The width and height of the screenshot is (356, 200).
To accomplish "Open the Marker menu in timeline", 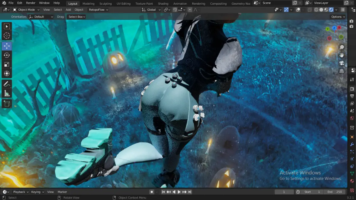I will (62, 192).
